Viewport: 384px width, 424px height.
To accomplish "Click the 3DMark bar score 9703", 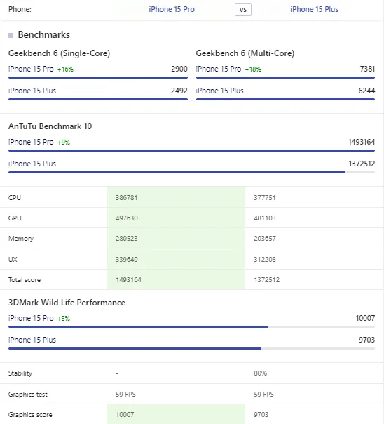I will (366, 340).
